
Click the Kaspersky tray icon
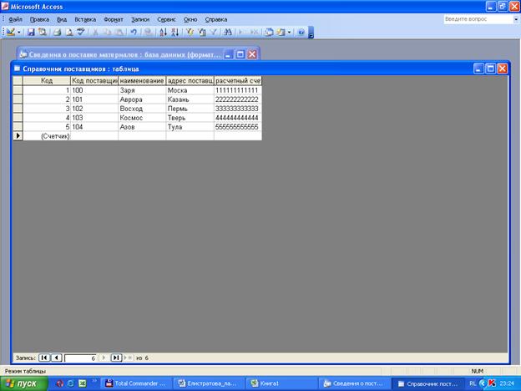click(492, 383)
